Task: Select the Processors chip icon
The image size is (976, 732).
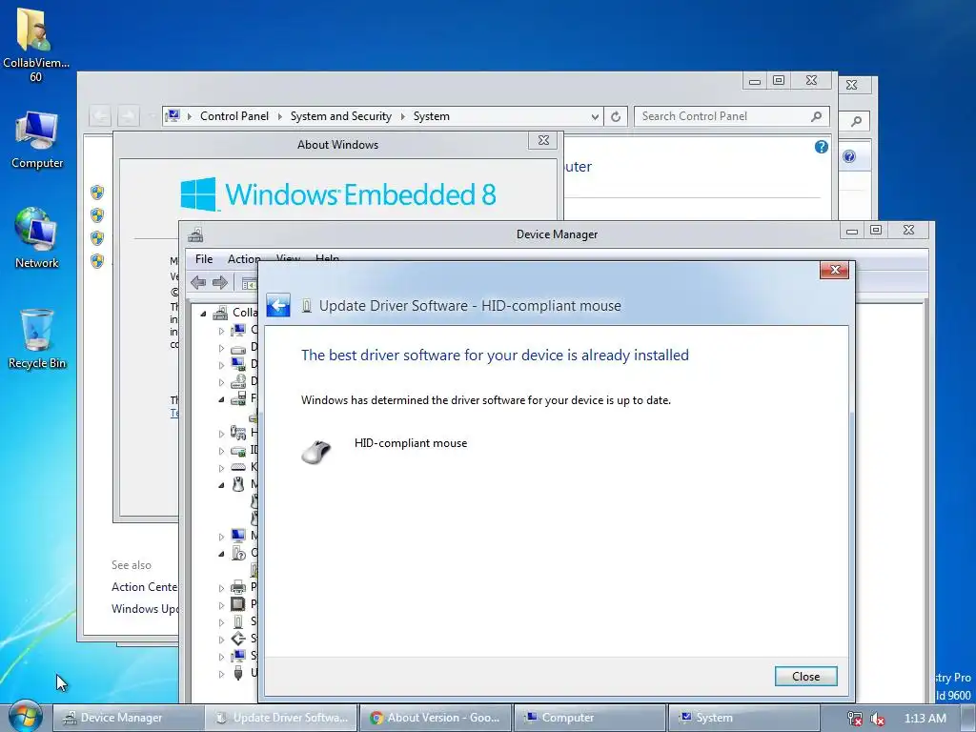Action: click(238, 603)
